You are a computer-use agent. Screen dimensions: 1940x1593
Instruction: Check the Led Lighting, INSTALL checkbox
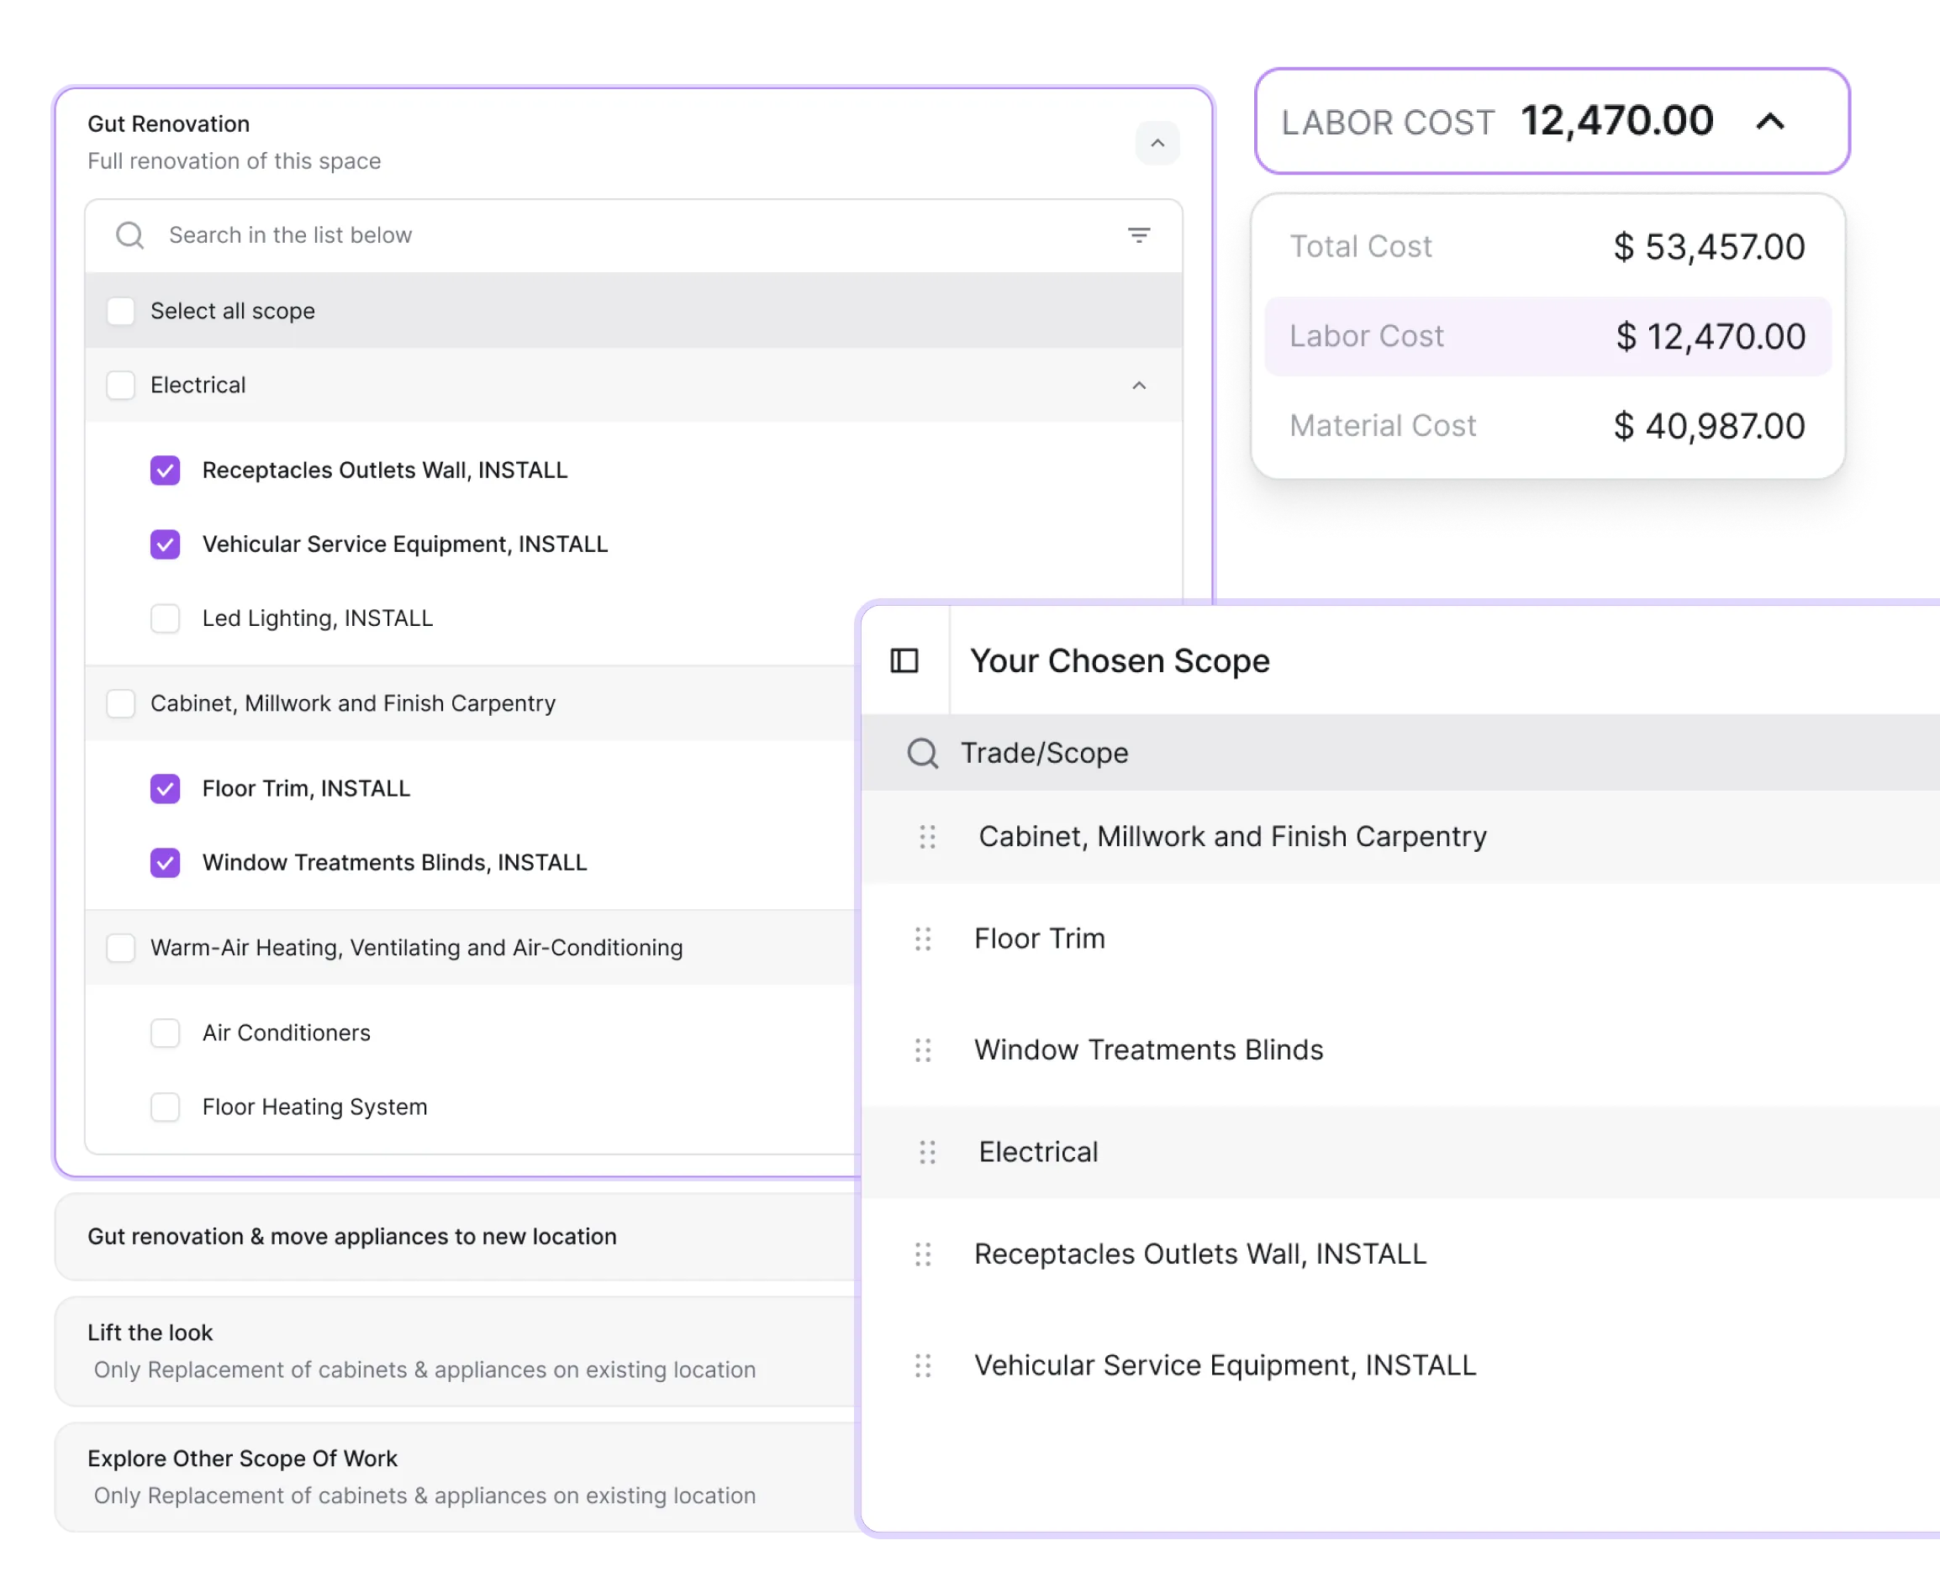pyautogui.click(x=166, y=618)
